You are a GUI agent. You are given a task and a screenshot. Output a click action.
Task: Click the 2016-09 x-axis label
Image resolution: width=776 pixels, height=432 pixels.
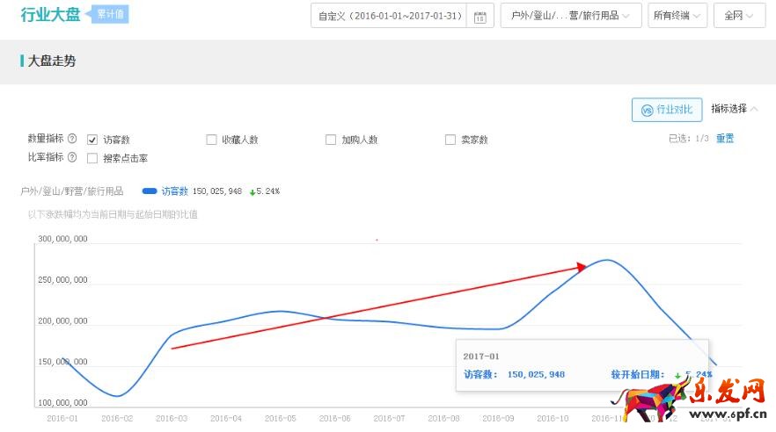pyautogui.click(x=498, y=418)
